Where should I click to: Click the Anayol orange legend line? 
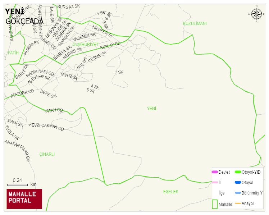[x=238, y=203]
